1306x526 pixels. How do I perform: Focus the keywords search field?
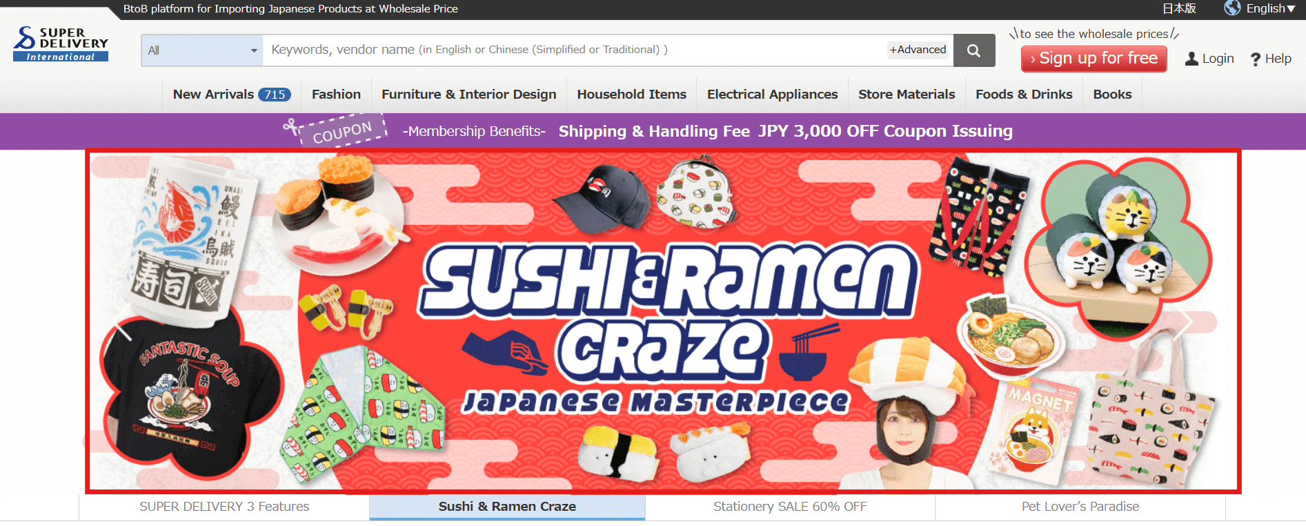(x=575, y=50)
